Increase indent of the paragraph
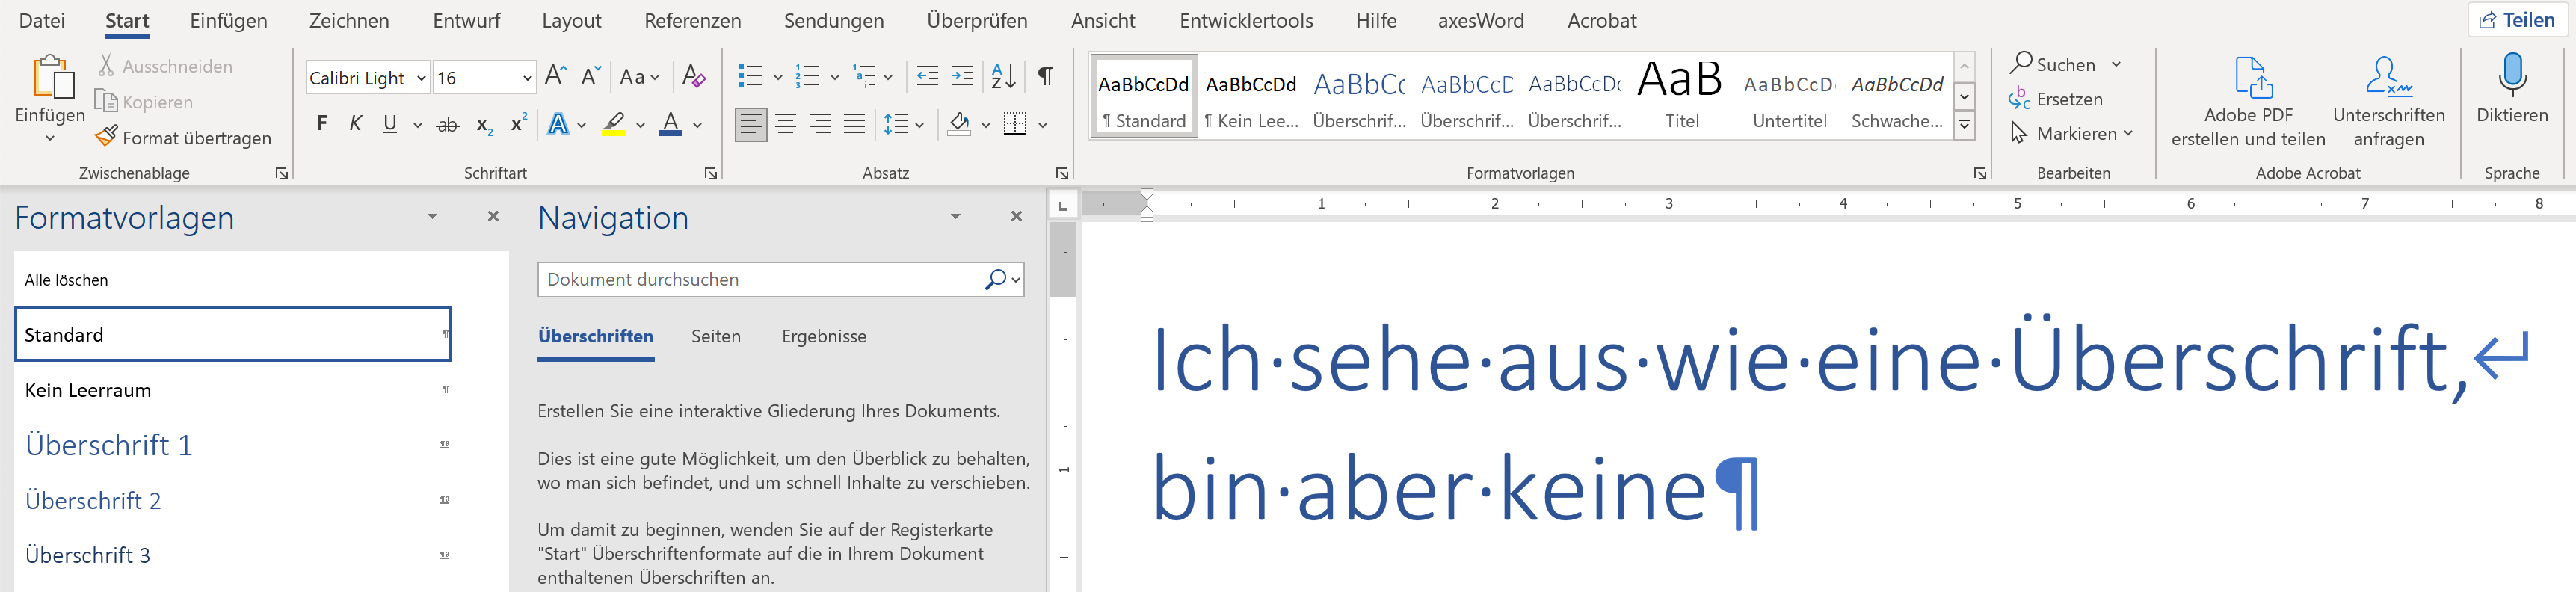 point(962,77)
